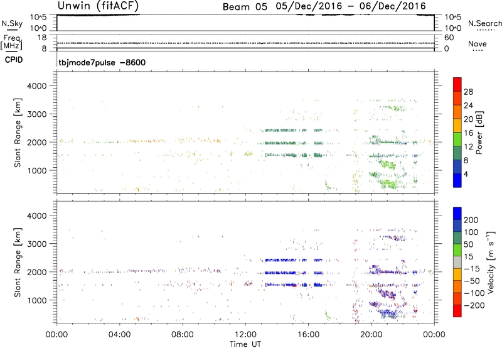Screen dimensions: 502x348
Task: Pick the orange Velocity segment between -100 and -50
Action: pos(457,286)
